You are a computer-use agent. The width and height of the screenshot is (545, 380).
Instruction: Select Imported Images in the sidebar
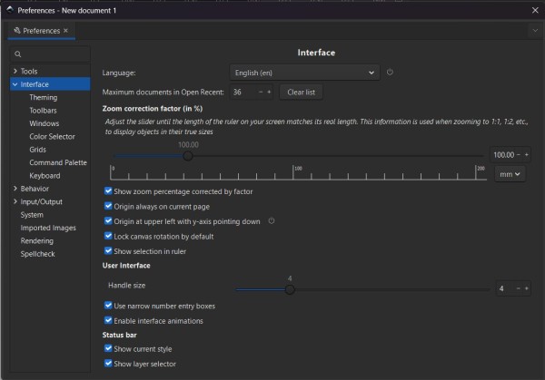48,228
